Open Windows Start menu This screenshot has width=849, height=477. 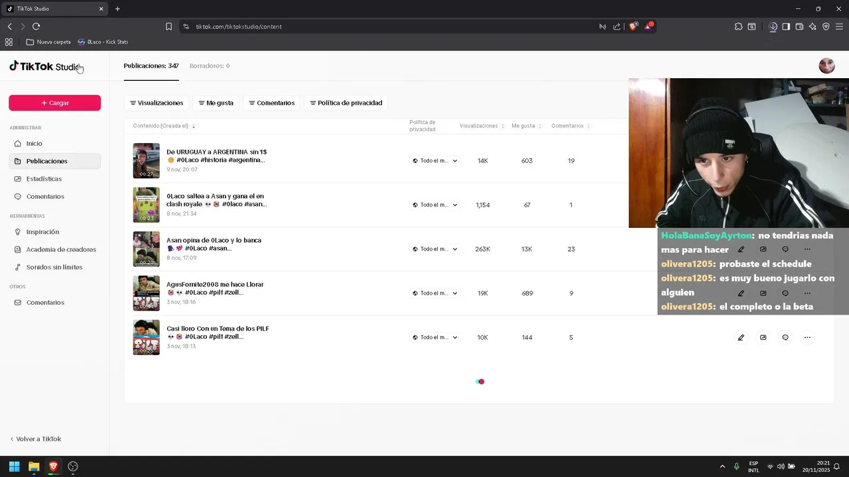click(x=14, y=466)
